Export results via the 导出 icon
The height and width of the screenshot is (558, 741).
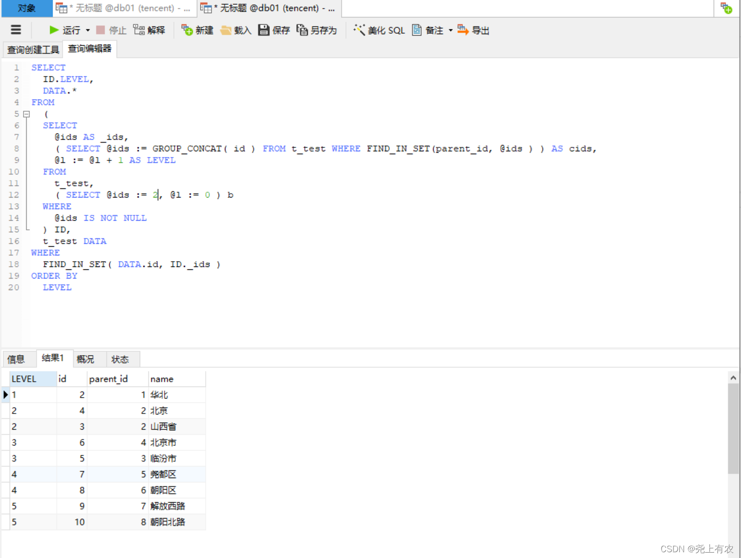tap(473, 29)
